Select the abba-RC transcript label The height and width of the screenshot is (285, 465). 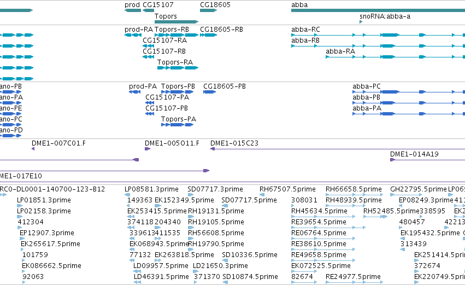point(306,30)
